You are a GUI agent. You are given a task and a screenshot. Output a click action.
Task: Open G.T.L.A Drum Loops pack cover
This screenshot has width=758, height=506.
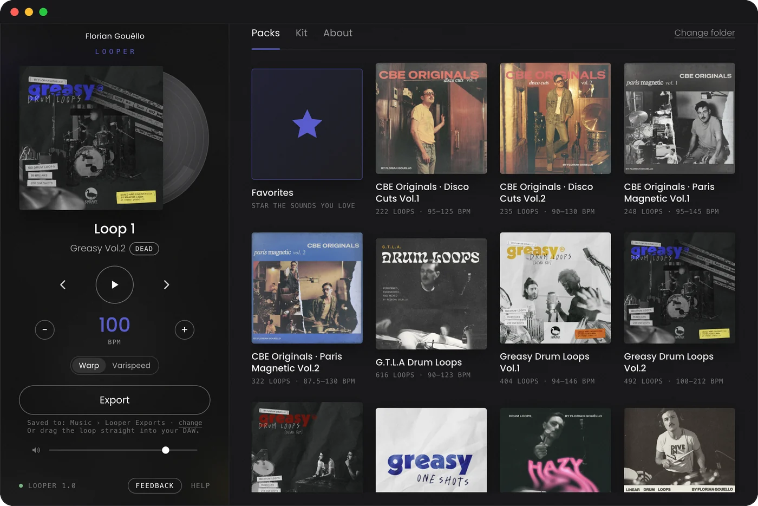pyautogui.click(x=431, y=294)
